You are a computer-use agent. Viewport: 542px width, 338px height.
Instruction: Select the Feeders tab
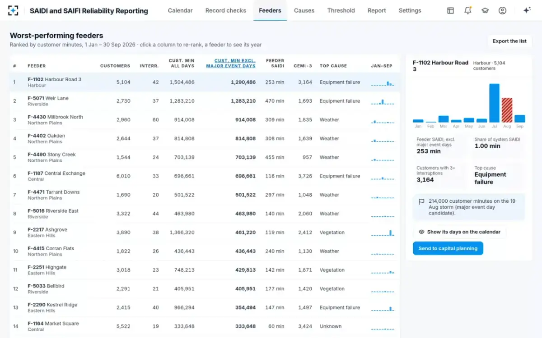pos(270,10)
